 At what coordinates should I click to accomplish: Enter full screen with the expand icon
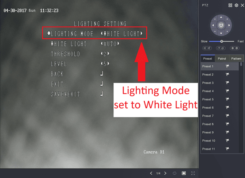pyautogui.click(x=193, y=173)
